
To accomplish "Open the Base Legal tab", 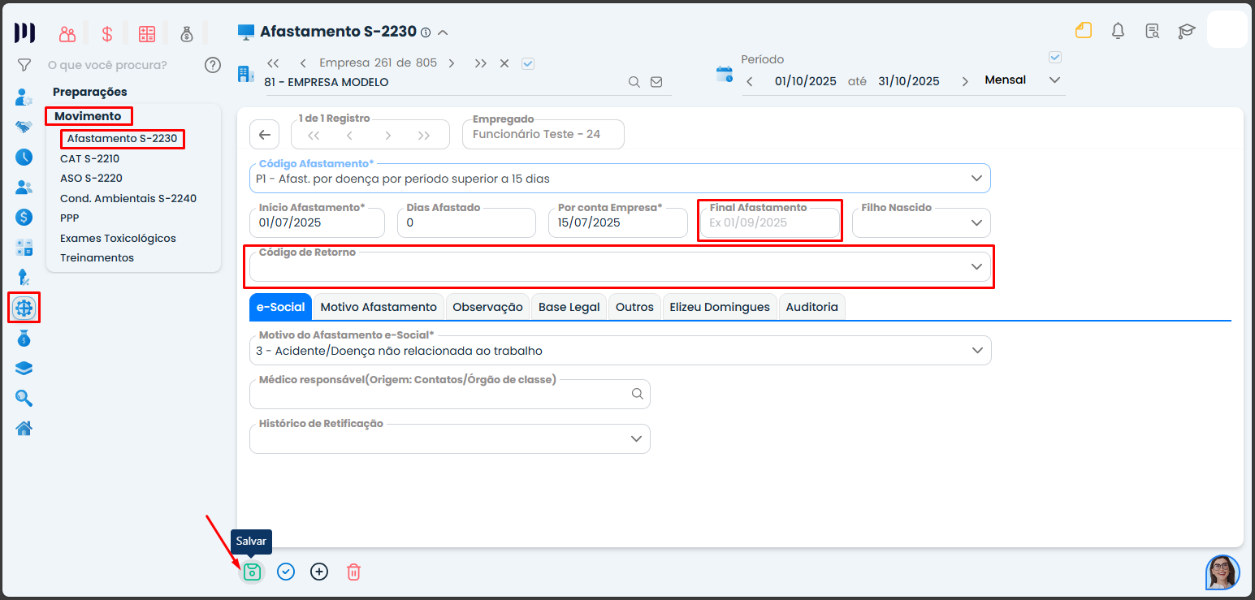I will tap(569, 307).
